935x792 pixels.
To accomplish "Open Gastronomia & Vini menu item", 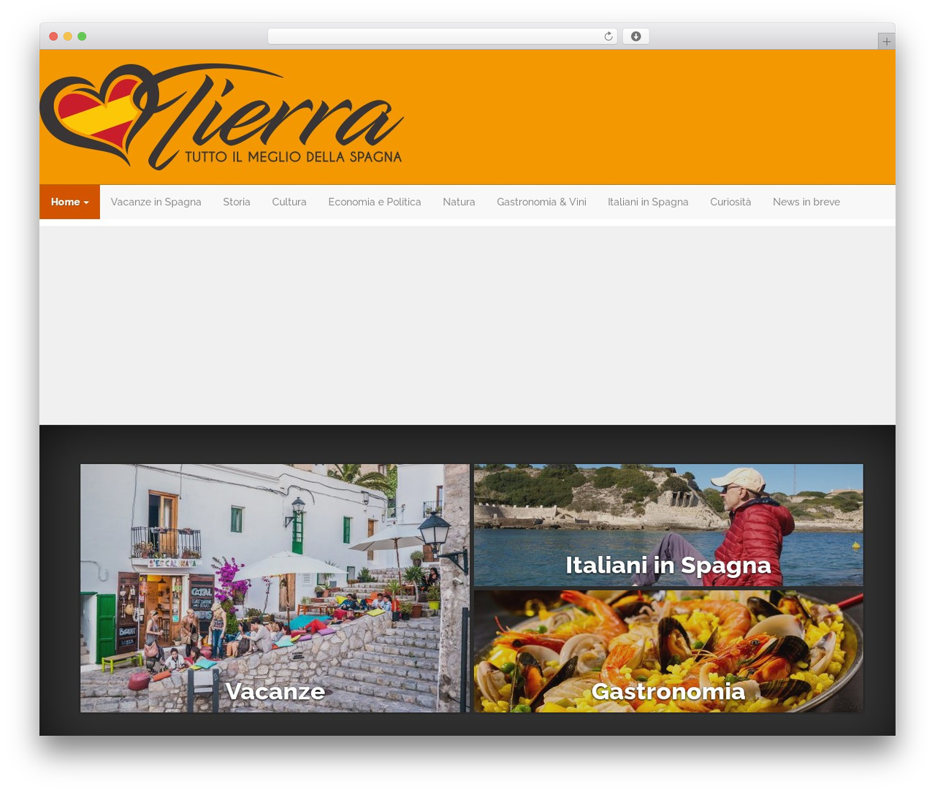I will coord(541,202).
